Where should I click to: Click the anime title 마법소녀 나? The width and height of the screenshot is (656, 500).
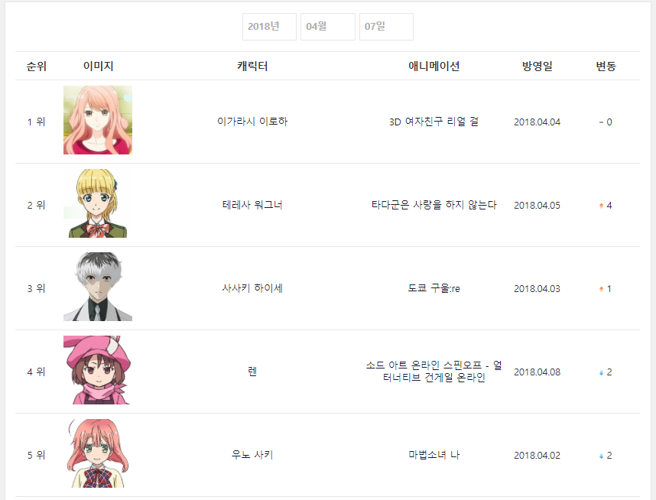(x=434, y=455)
